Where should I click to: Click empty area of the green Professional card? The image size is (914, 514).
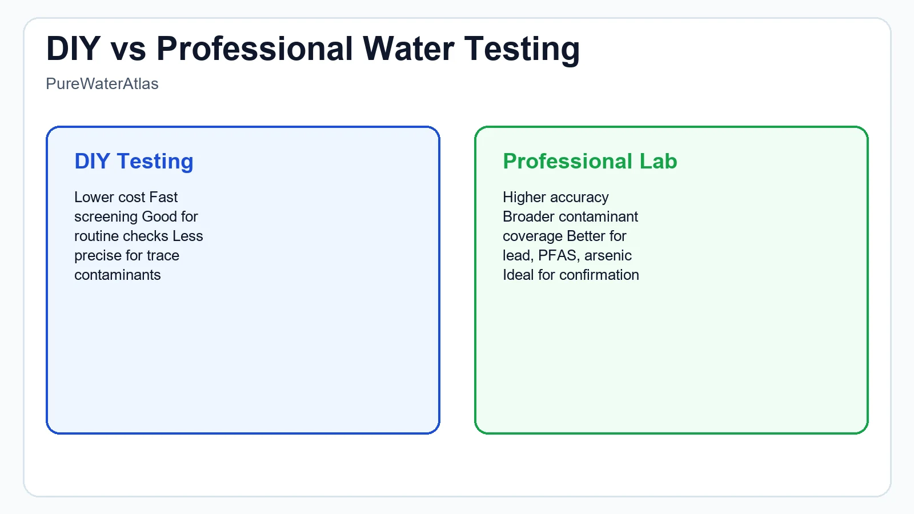tap(671, 360)
